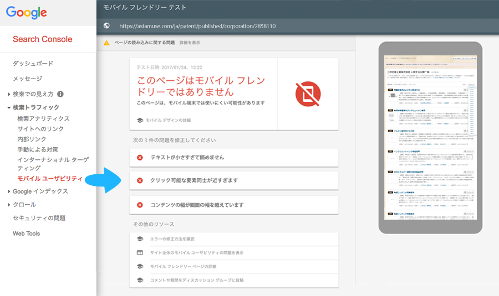499x296 pixels.
Task: Click the icon beside エラーの修正方法を確認
Action: coord(140,239)
